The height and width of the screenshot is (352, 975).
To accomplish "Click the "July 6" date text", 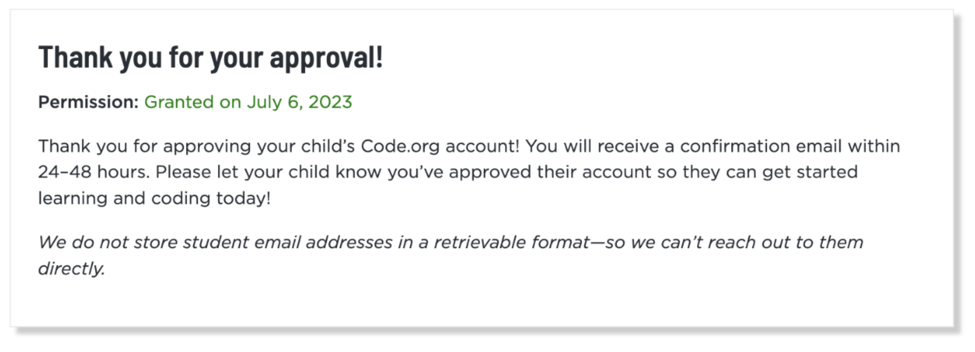I will pyautogui.click(x=272, y=102).
